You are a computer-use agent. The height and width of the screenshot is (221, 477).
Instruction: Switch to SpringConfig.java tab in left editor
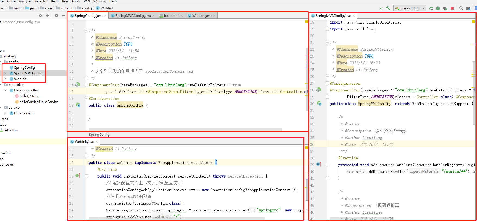(88, 16)
